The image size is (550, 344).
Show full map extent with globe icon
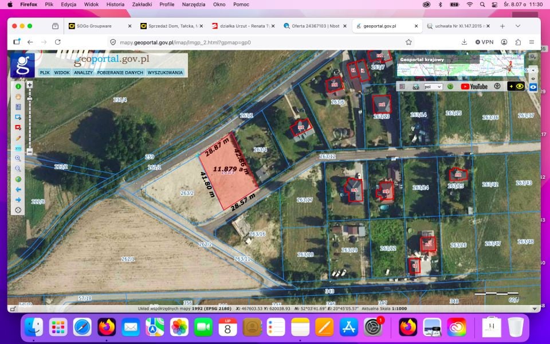coord(18,179)
